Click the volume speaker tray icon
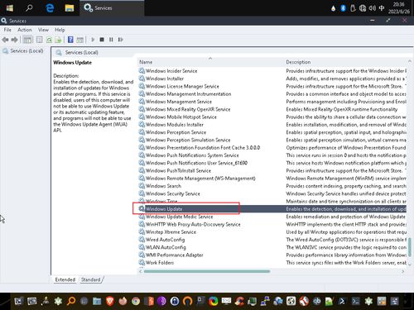This screenshot has width=414, height=310. point(372,8)
